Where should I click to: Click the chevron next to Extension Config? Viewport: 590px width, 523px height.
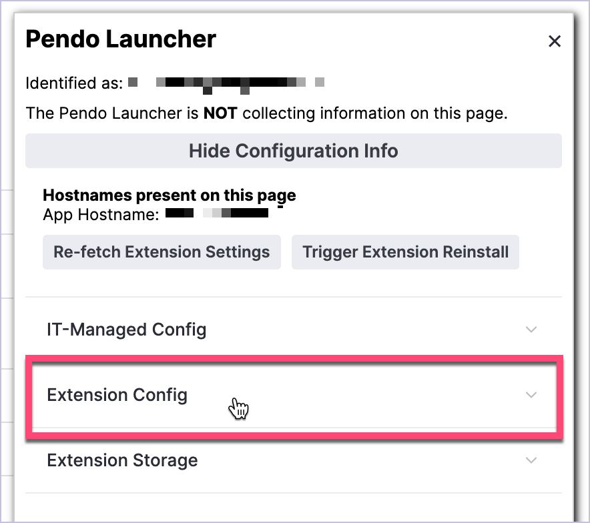[x=531, y=395]
